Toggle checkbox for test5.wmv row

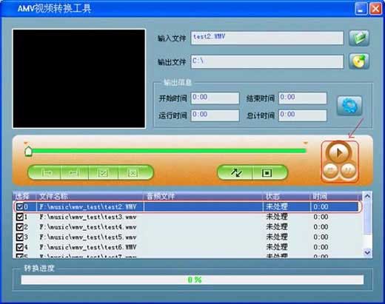click(20, 237)
